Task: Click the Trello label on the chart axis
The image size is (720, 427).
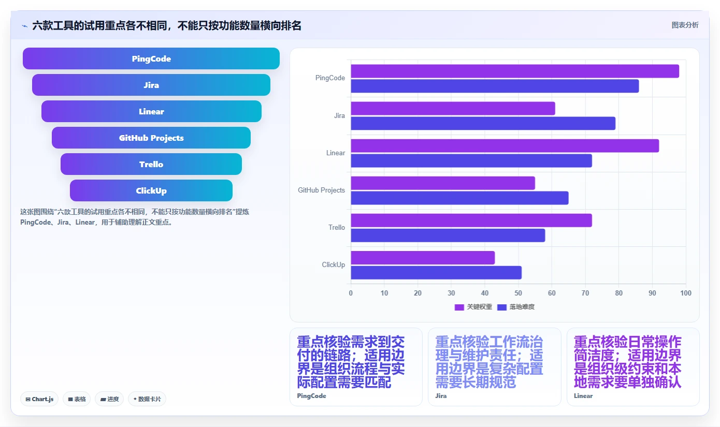Action: click(337, 227)
